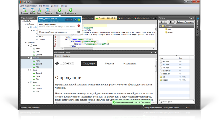Click the Добавить Ресурсы button
The width and height of the screenshot is (219, 120).
(x=185, y=22)
